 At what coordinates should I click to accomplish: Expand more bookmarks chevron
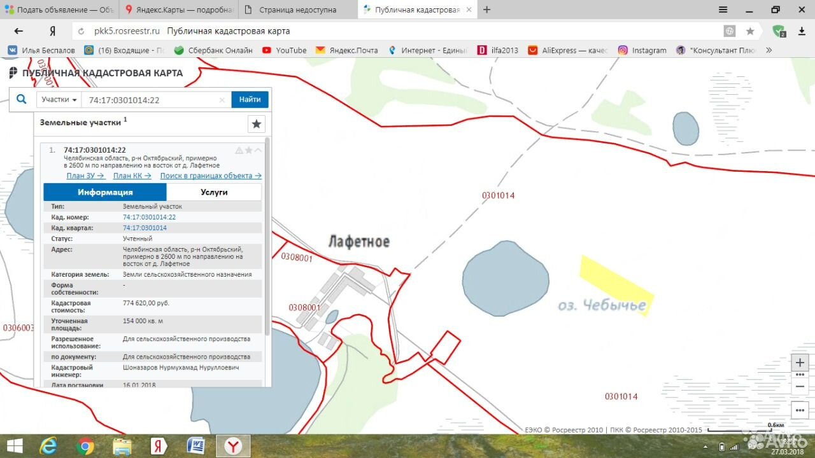coord(769,50)
